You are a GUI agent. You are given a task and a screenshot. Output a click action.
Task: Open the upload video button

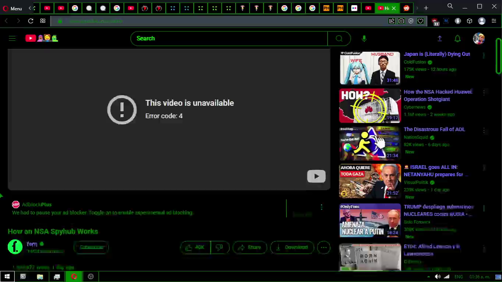tap(439, 38)
